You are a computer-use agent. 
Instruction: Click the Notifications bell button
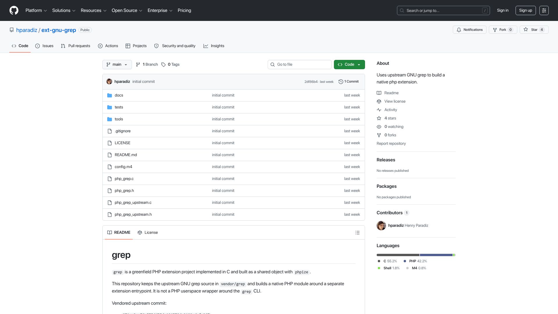[469, 30]
